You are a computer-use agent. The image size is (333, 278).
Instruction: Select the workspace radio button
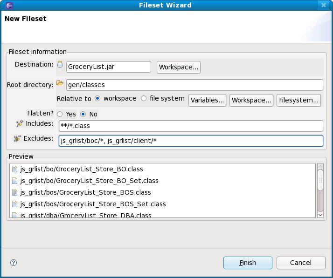(97, 99)
